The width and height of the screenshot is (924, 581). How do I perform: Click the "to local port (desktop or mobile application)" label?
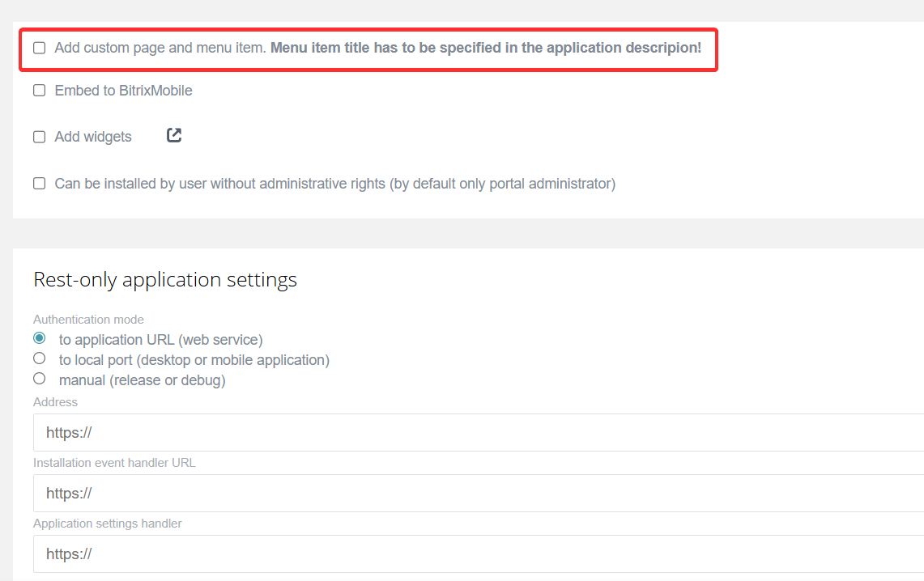(x=194, y=360)
